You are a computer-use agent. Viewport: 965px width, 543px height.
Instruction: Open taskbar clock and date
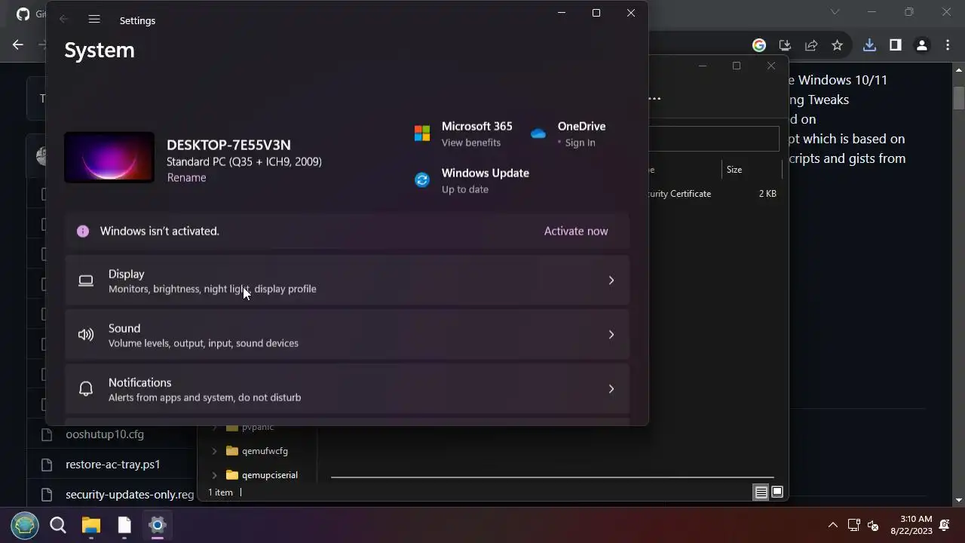tap(911, 525)
